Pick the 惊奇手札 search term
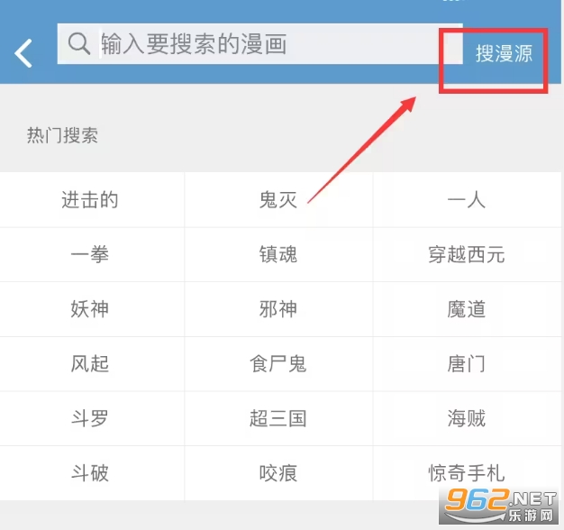This screenshot has height=530, width=564. click(467, 473)
